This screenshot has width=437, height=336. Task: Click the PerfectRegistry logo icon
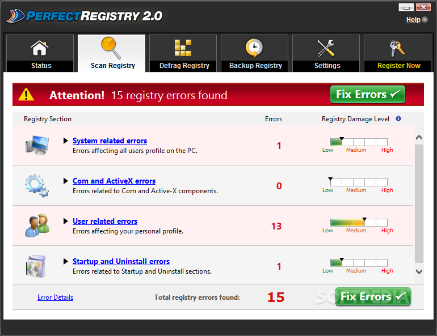[x=16, y=16]
